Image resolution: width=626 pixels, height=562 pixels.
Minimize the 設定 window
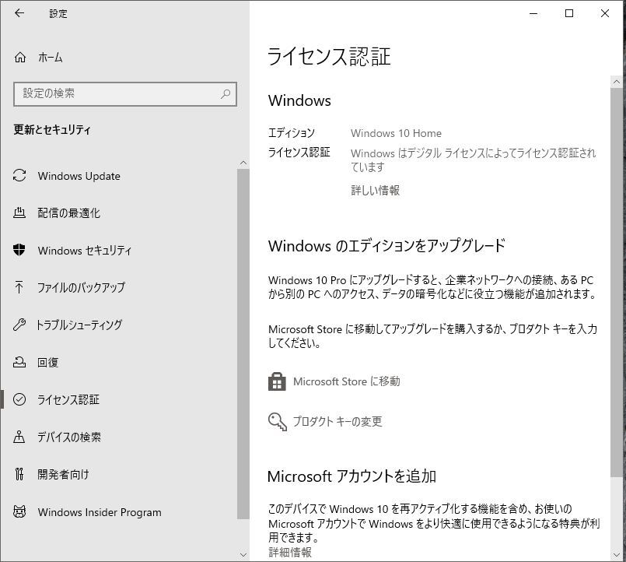coord(533,13)
